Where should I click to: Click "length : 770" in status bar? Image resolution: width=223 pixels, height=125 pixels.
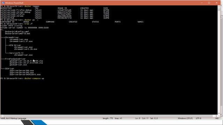pos(108,118)
